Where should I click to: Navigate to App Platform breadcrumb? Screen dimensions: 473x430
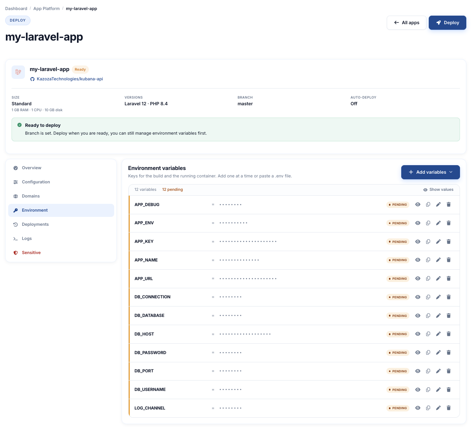(46, 9)
